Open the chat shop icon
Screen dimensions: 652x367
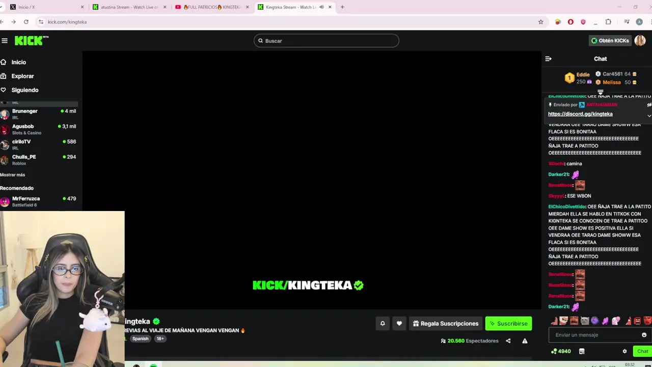tap(582, 351)
